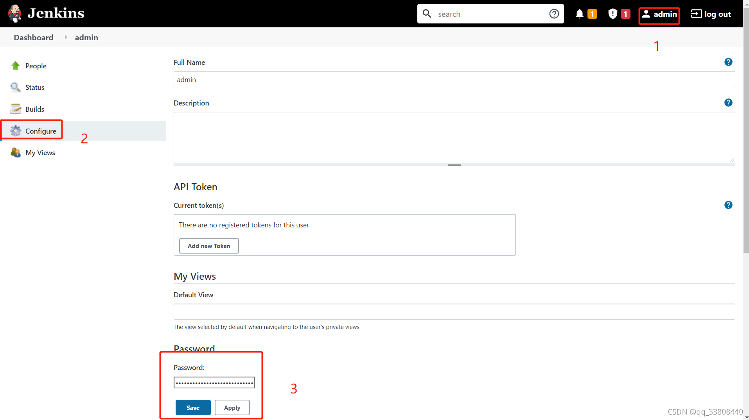Viewport: 749px width, 420px height.
Task: Click the Add new Token button
Action: click(x=209, y=246)
